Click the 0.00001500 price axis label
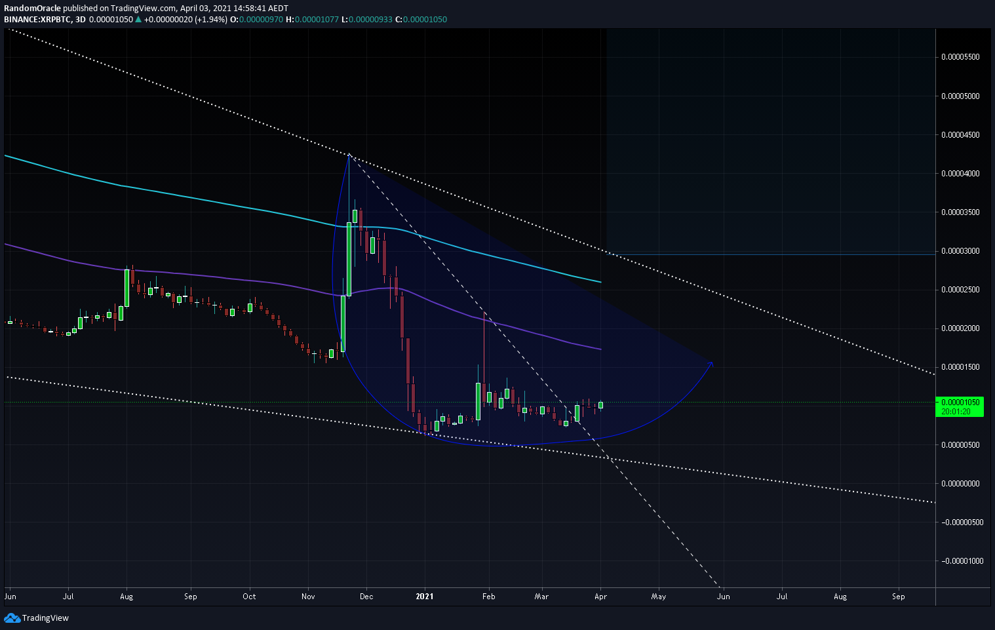 960,366
